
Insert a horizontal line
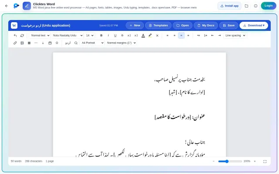tap(36, 43)
